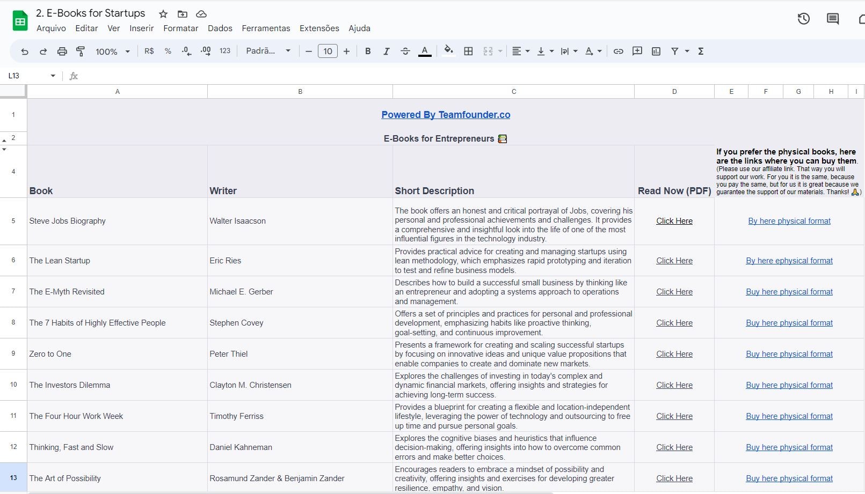The image size is (865, 494).
Task: Toggle italic formatting
Action: [386, 51]
